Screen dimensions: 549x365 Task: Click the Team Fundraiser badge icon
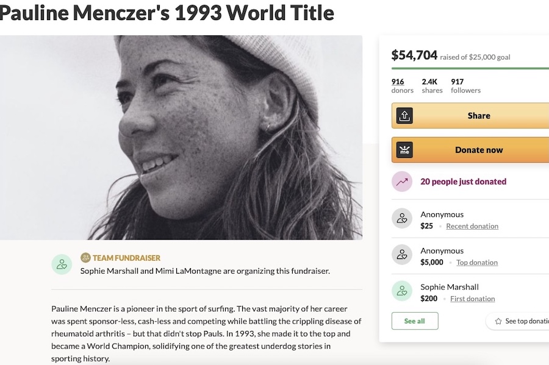[85, 258]
